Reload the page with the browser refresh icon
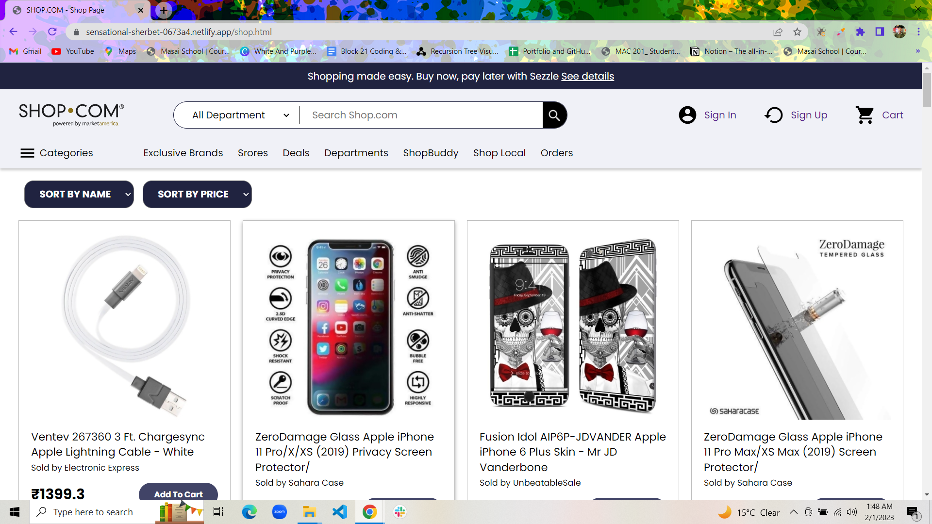932x524 pixels. [52, 32]
